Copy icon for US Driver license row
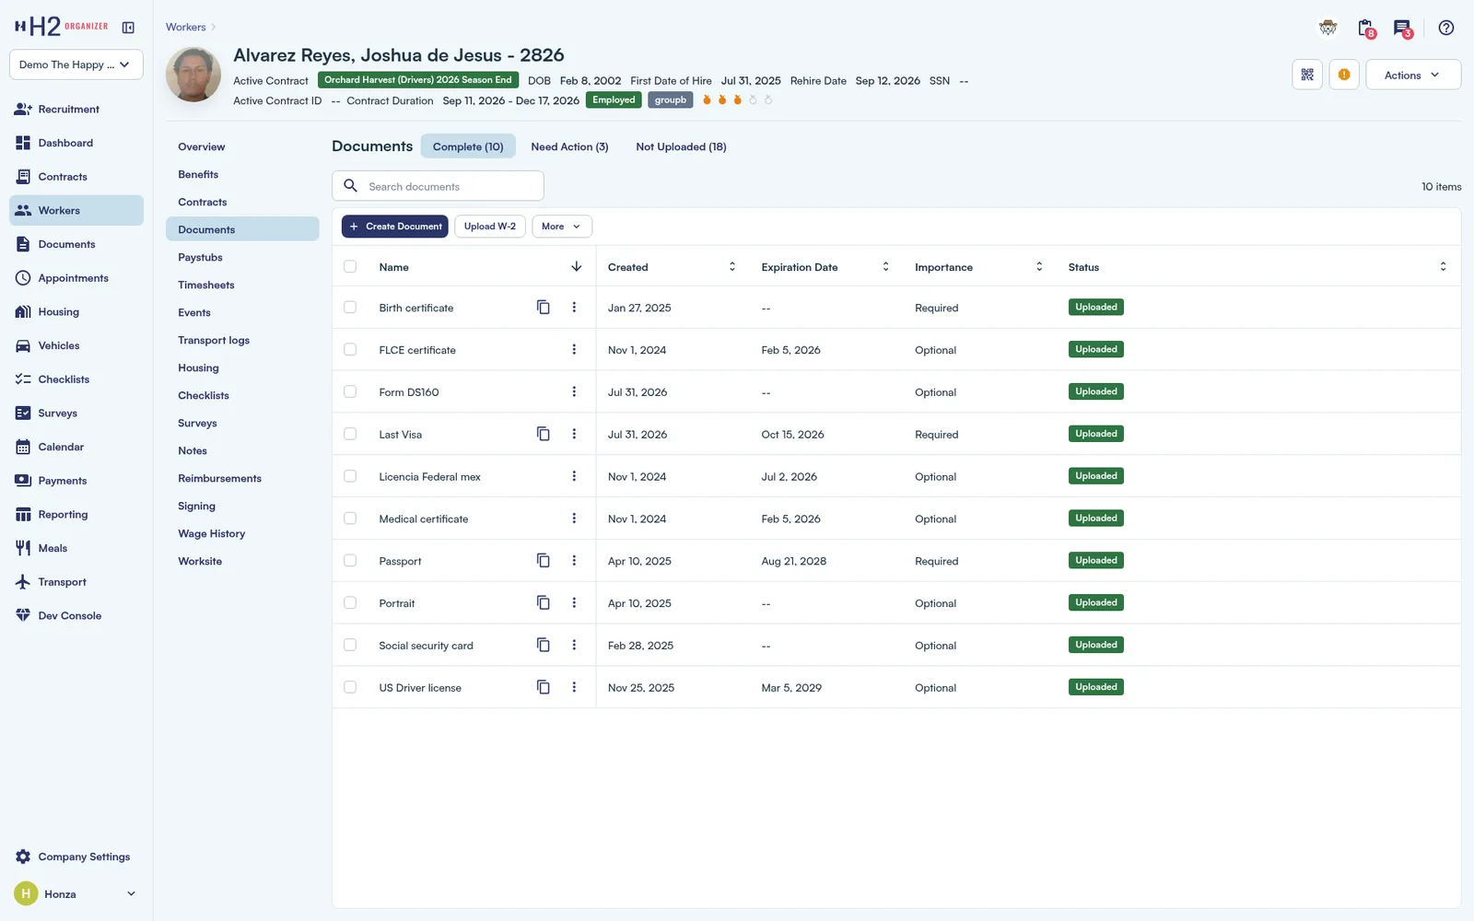The image size is (1474, 921). click(544, 687)
